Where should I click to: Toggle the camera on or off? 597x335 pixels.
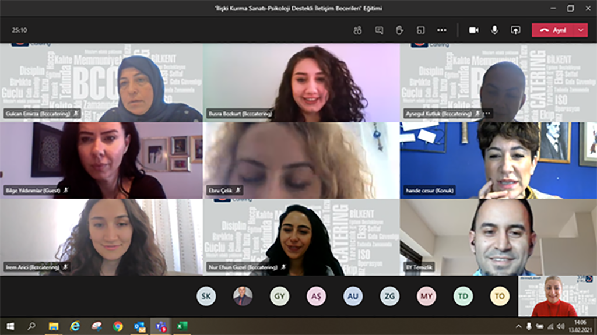pos(473,30)
